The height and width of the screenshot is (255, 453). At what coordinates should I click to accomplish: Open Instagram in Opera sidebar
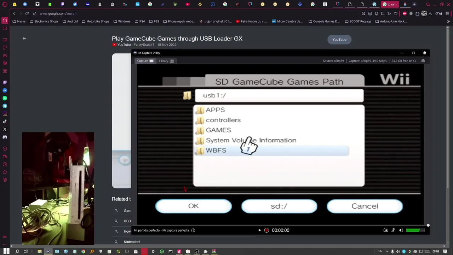click(x=5, y=114)
